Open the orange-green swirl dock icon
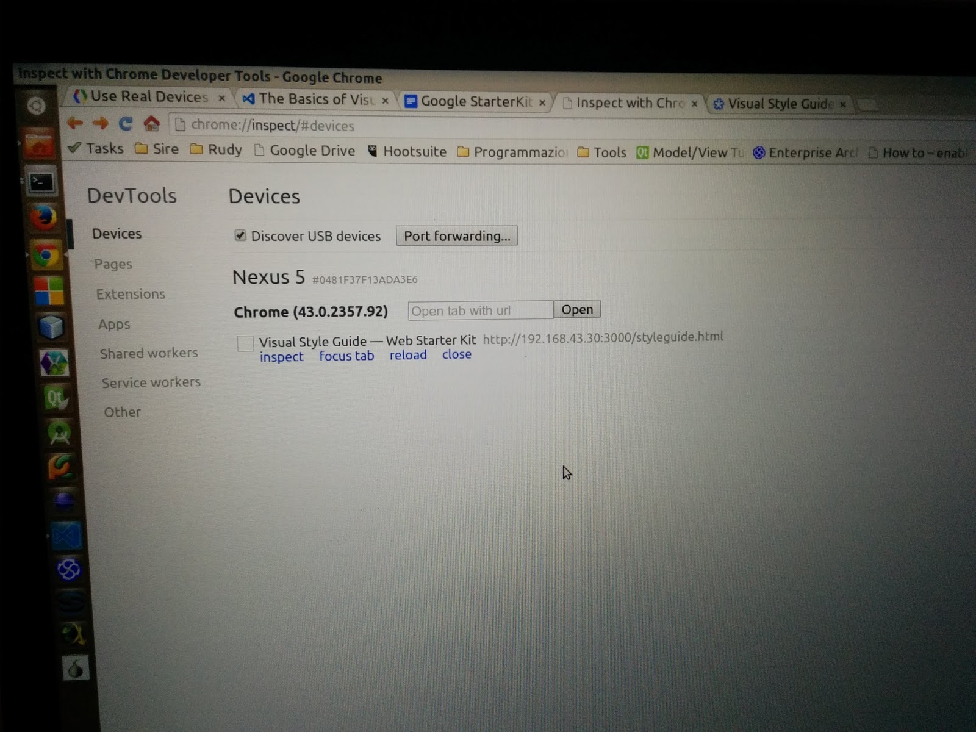976x732 pixels. coord(61,468)
